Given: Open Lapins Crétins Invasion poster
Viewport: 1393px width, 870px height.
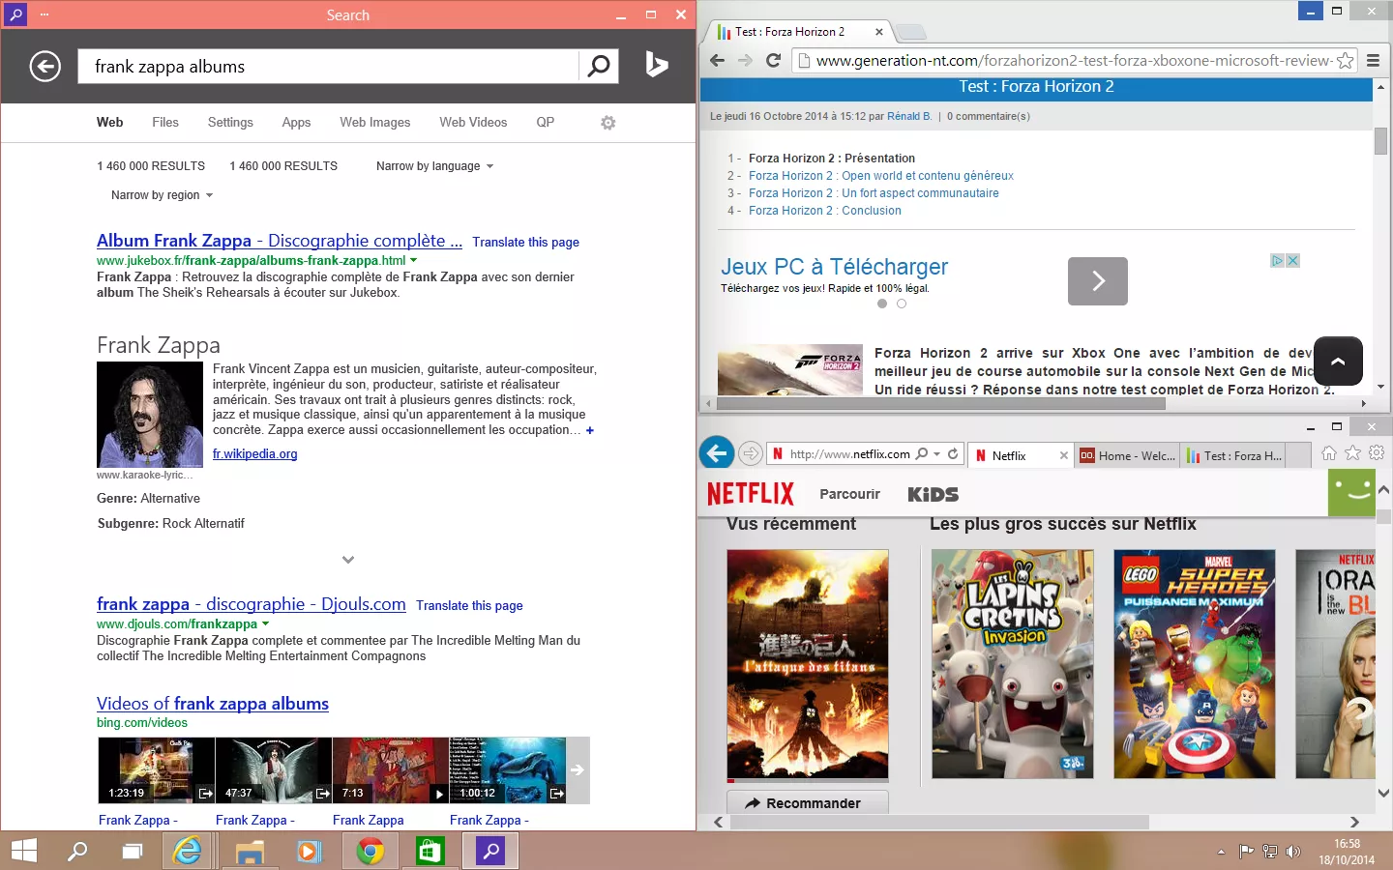Looking at the screenshot, I should pyautogui.click(x=1012, y=664).
